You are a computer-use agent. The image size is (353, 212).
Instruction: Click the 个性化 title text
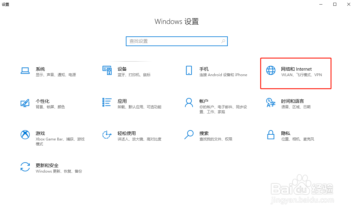[x=42, y=101]
